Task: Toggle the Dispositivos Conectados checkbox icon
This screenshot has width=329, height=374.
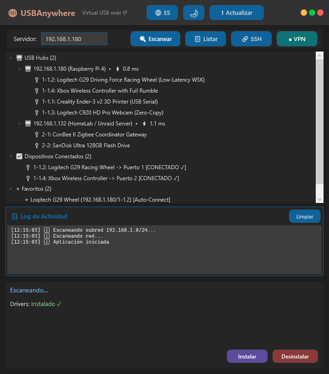Action: [19, 156]
